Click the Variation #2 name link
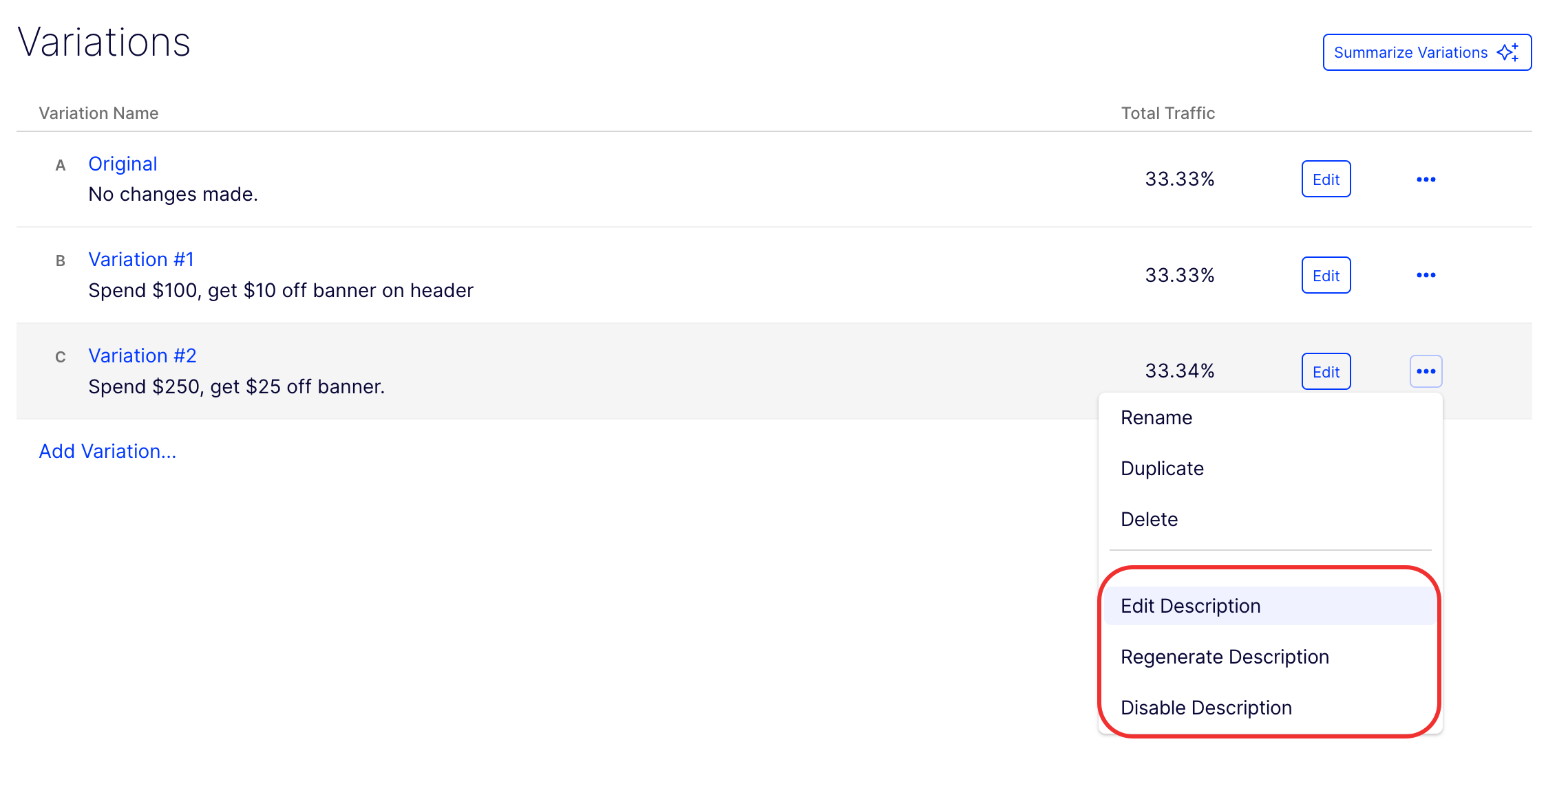This screenshot has height=788, width=1546. coord(142,355)
